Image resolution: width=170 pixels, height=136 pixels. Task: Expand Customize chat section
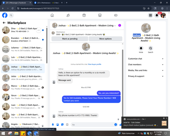pyautogui.click(x=146, y=59)
